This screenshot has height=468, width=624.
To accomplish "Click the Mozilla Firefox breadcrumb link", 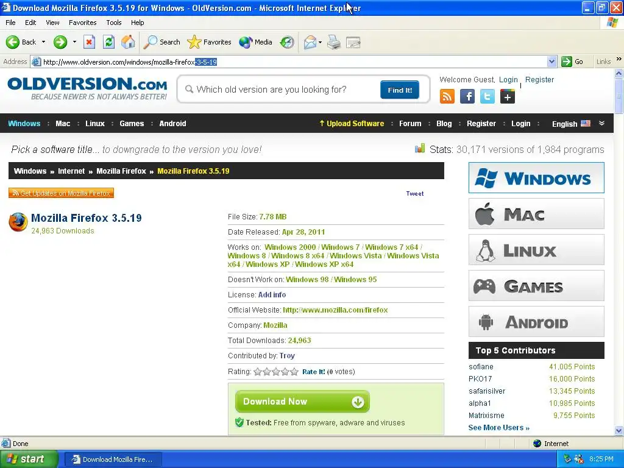I will (121, 171).
